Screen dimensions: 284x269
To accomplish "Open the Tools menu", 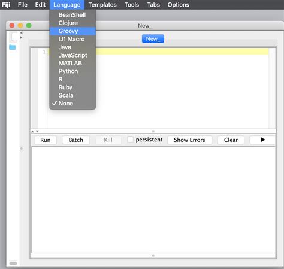I will point(132,5).
